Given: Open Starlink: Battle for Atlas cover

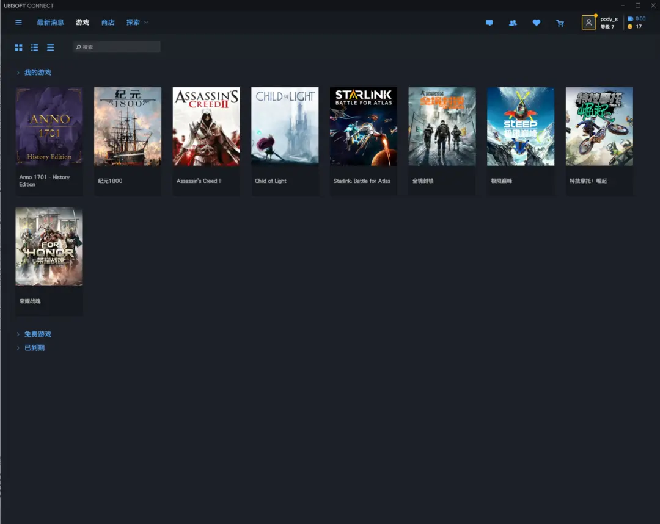Looking at the screenshot, I should coord(364,126).
